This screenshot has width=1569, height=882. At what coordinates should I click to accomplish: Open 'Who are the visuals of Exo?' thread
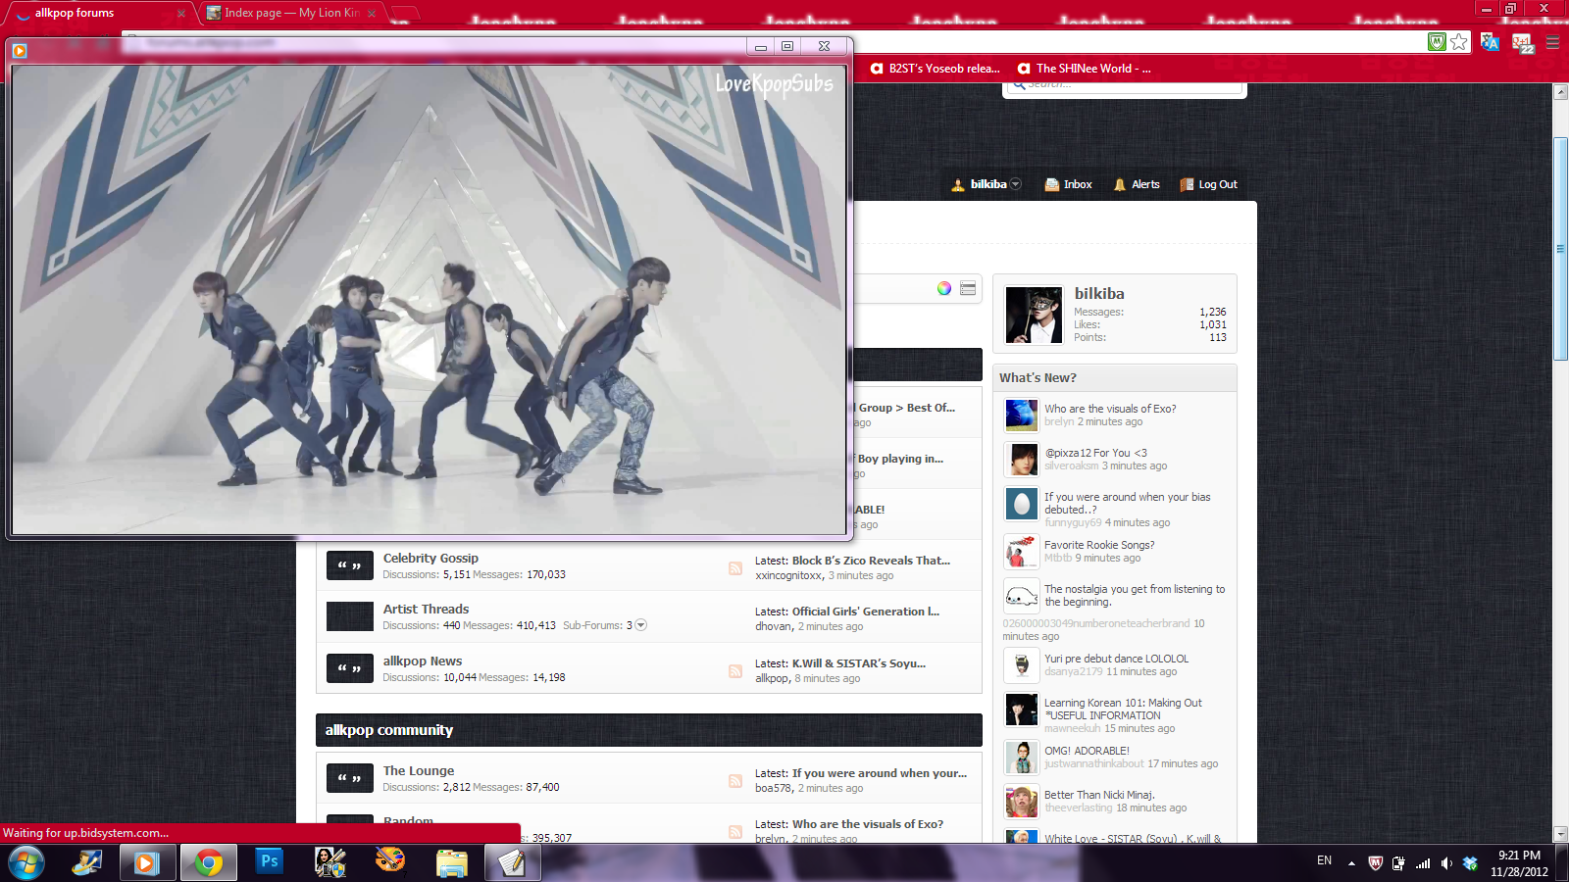[x=1110, y=409]
